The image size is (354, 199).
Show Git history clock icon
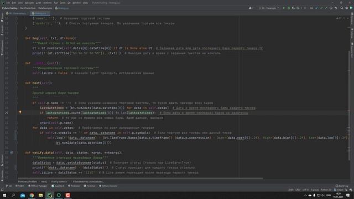tap(331, 8)
